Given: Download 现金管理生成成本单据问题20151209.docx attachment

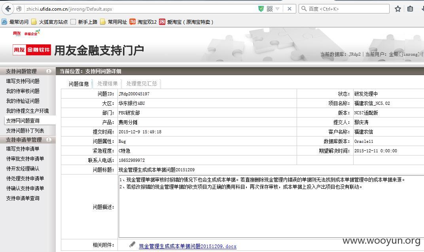Looking at the screenshot, I should click(187, 246).
